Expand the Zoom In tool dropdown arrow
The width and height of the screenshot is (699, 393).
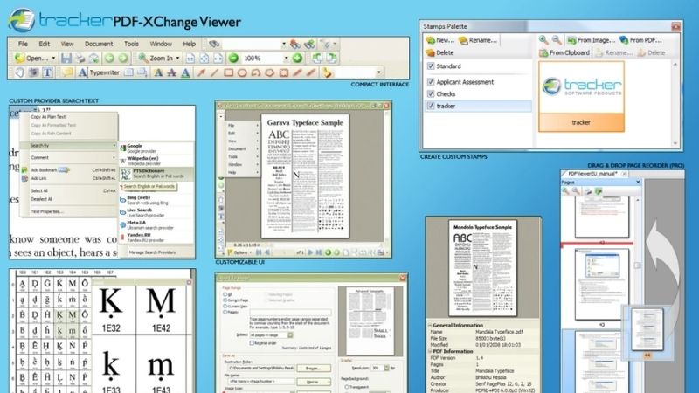[x=177, y=58]
